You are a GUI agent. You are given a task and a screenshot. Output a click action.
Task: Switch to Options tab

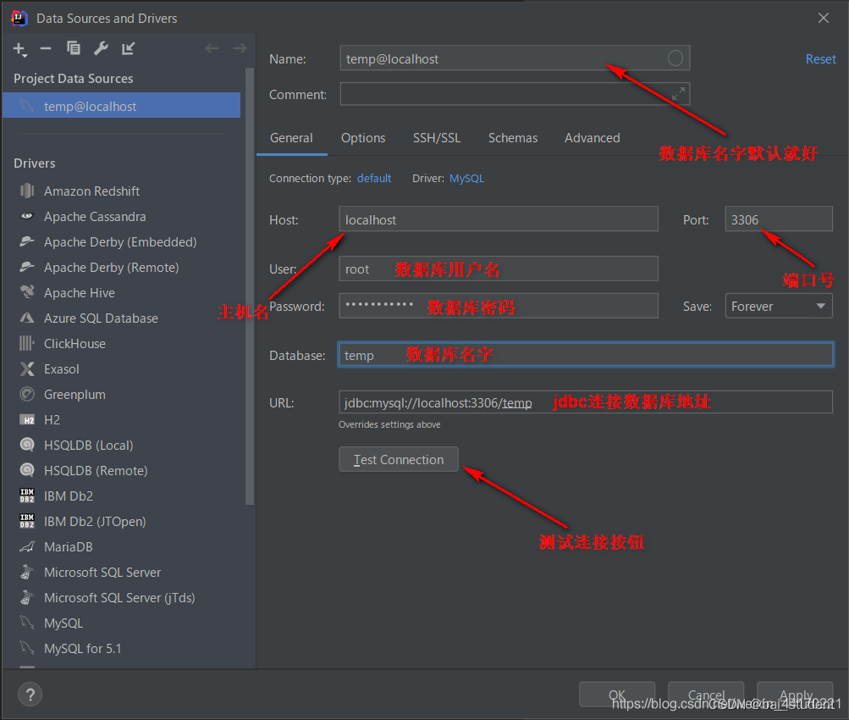pos(363,138)
